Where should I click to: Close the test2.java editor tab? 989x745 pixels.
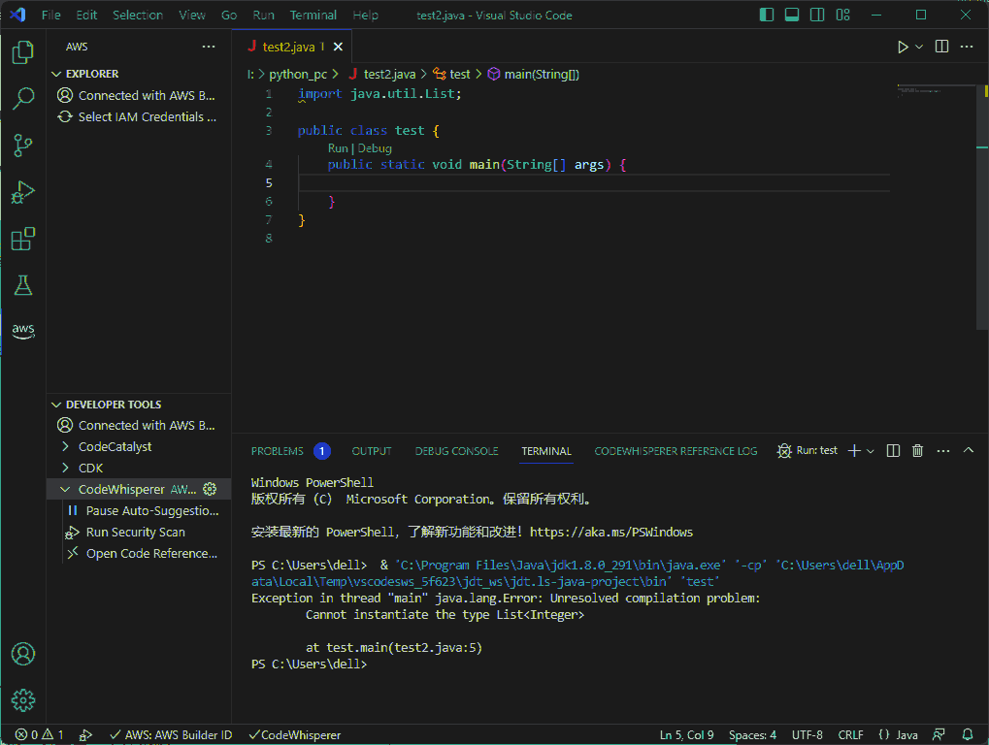[338, 47]
